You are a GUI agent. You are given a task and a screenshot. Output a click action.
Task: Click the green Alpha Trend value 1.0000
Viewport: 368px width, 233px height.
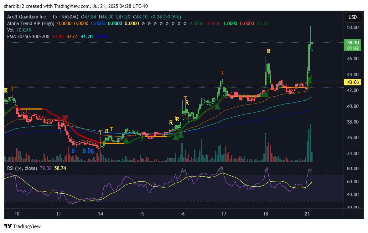[x=230, y=23]
